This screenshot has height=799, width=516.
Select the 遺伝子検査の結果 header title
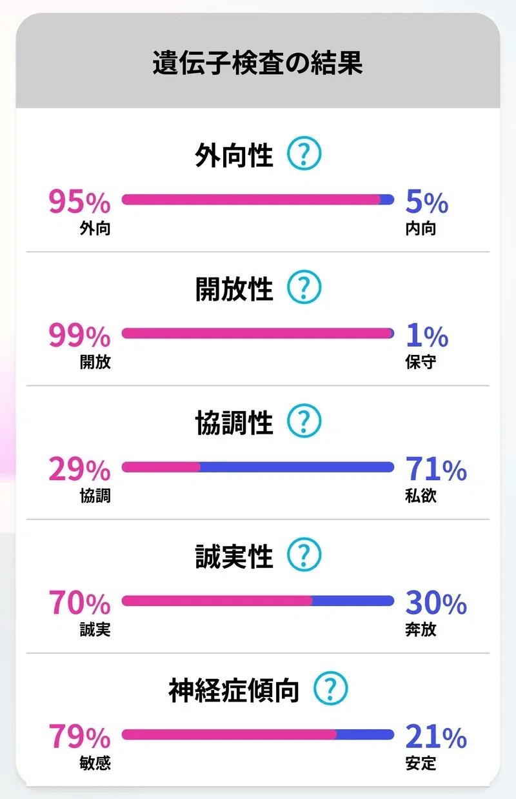point(257,64)
